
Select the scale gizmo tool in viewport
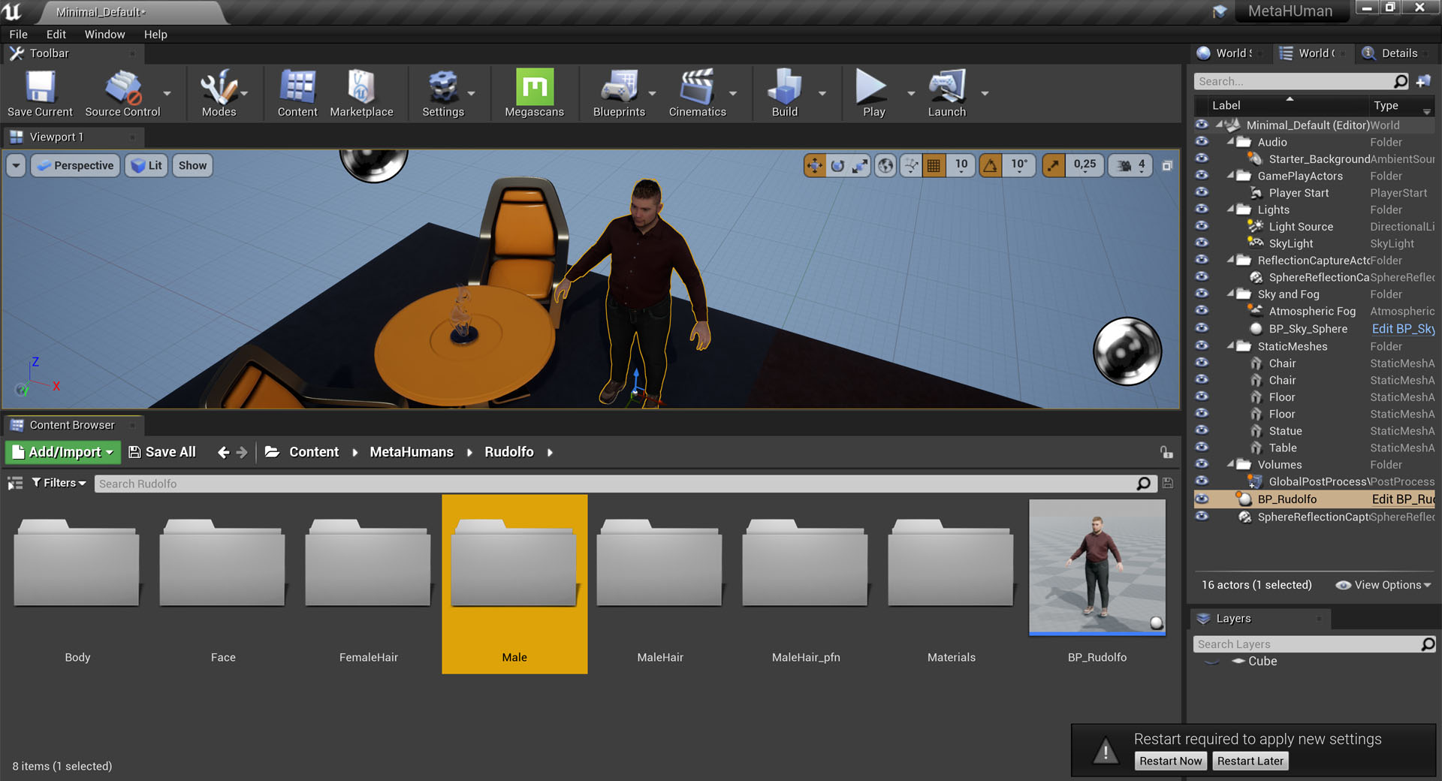860,165
